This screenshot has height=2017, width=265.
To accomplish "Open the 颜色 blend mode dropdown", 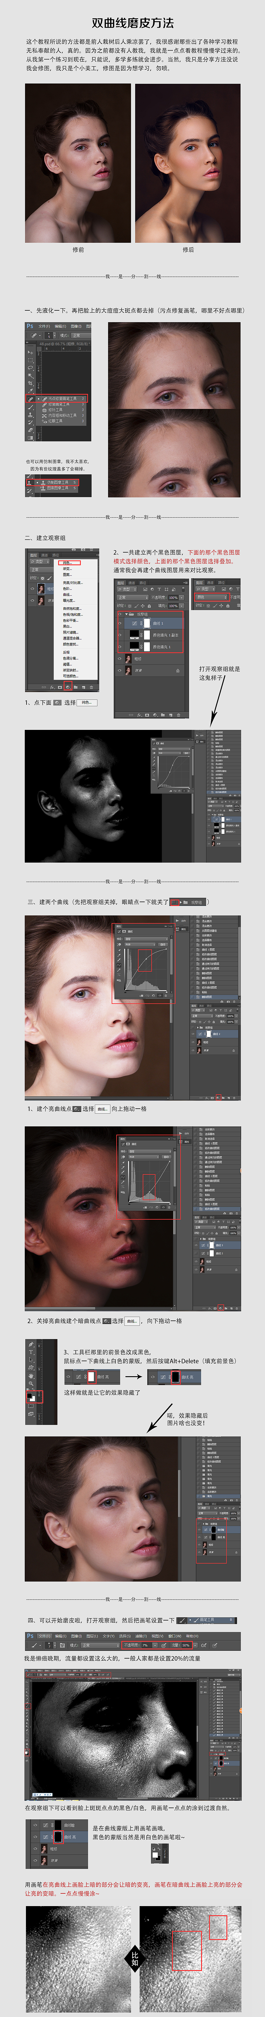I will click(211, 597).
